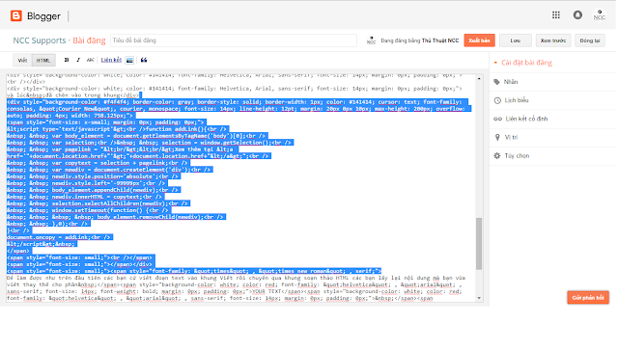Click the Liên kết link button

point(111,60)
